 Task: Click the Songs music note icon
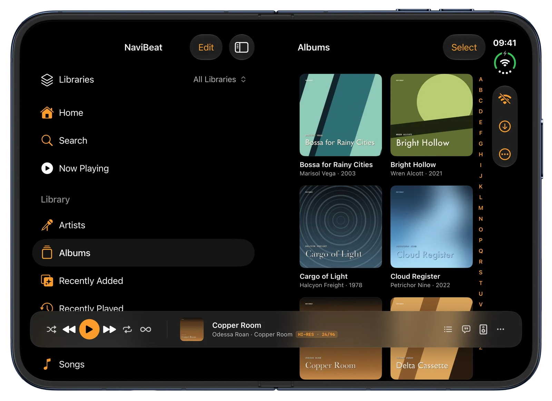pos(47,364)
